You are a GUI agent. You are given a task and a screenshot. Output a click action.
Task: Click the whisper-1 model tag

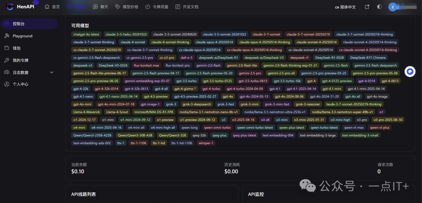[x=206, y=143]
